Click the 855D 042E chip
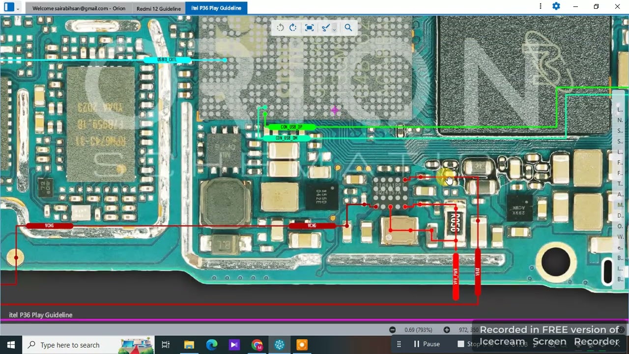 [322, 196]
